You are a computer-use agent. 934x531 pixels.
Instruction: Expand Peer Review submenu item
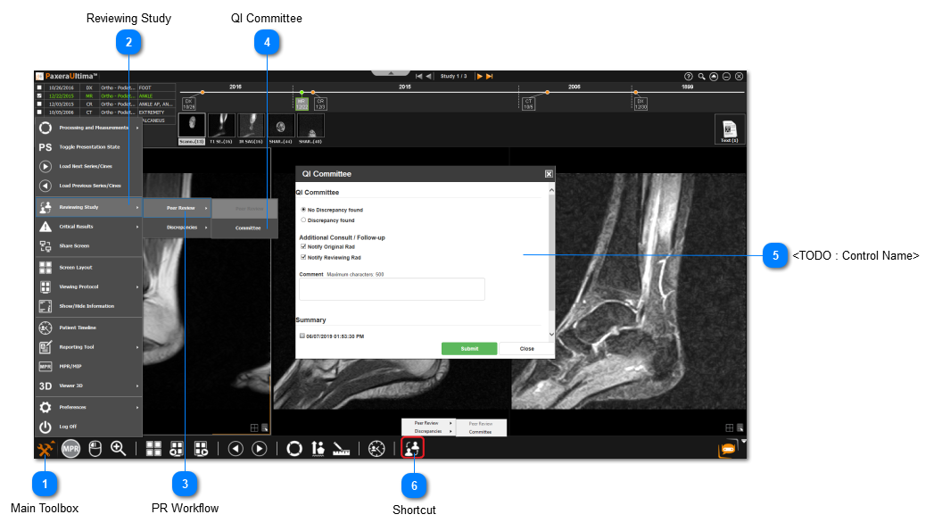(178, 208)
